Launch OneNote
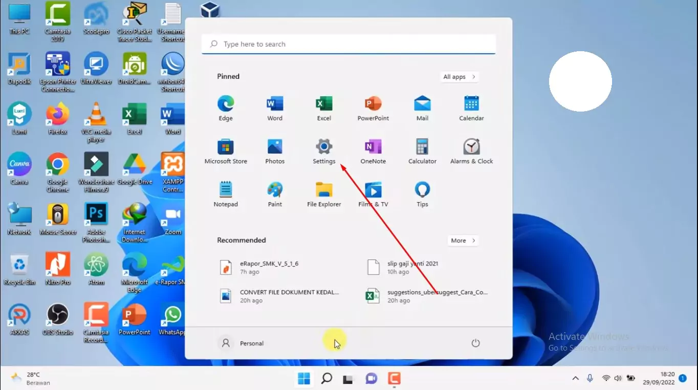 (x=373, y=151)
